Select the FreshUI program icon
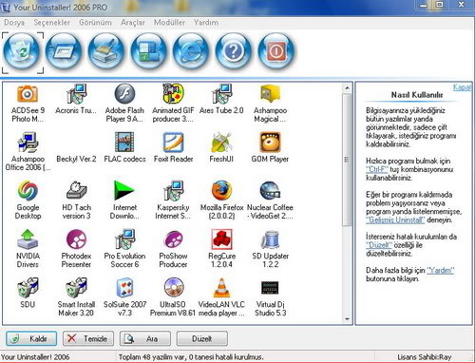Image resolution: width=475 pixels, height=363 pixels. (221, 143)
